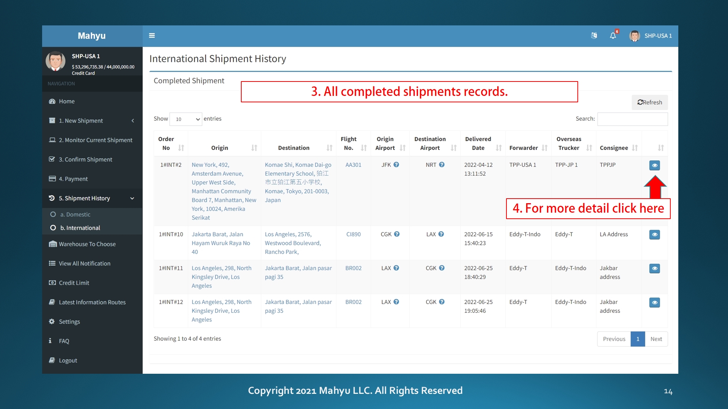
Task: Sort table by Order No column
Action: (x=171, y=143)
